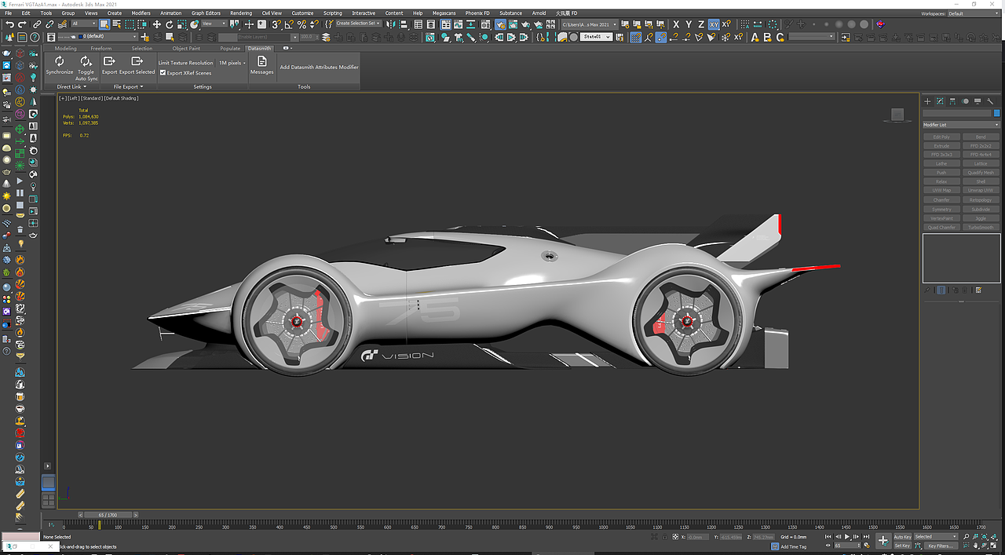Open the 1M pixels texture resolution dropdown
The width and height of the screenshot is (1005, 555).
tap(232, 63)
